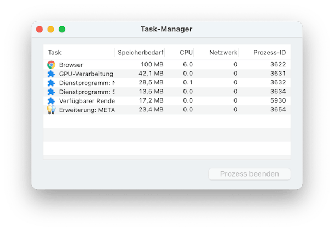Click the lightbulb extension icon

[x=51, y=110]
